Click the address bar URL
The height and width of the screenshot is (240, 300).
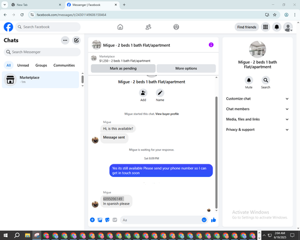71,15
